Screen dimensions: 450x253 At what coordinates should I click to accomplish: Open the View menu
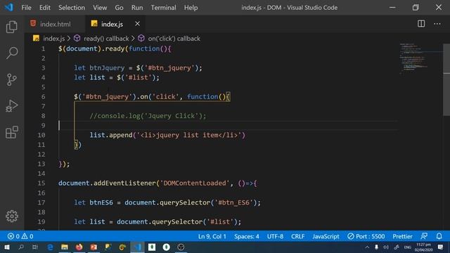point(100,8)
